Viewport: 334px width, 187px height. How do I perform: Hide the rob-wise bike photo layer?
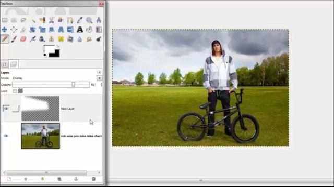pos(6,136)
